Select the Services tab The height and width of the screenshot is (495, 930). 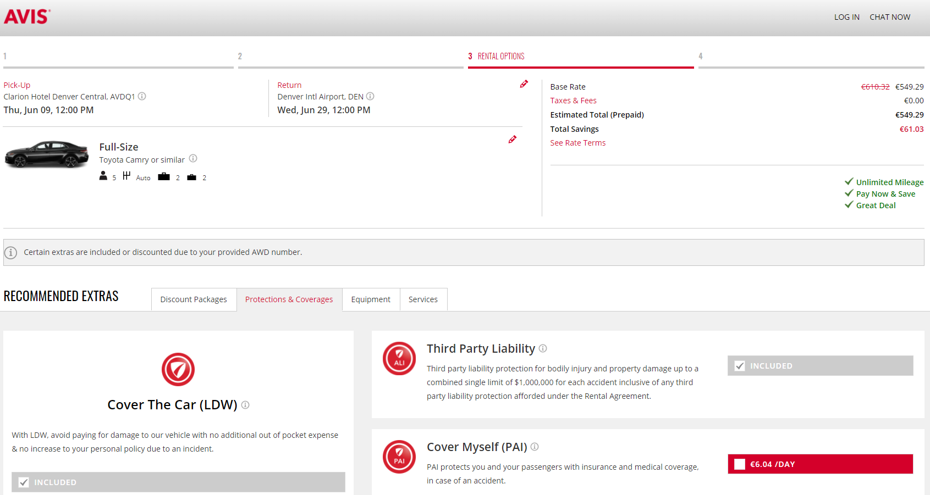423,299
